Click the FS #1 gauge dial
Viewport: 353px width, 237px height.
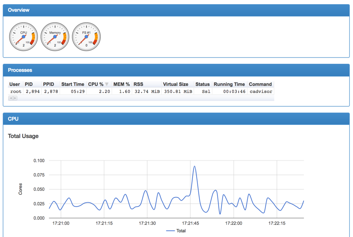[x=86, y=37]
